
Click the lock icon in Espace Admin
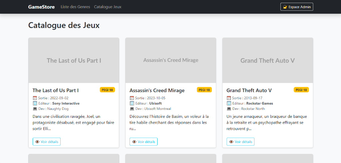(x=285, y=7)
